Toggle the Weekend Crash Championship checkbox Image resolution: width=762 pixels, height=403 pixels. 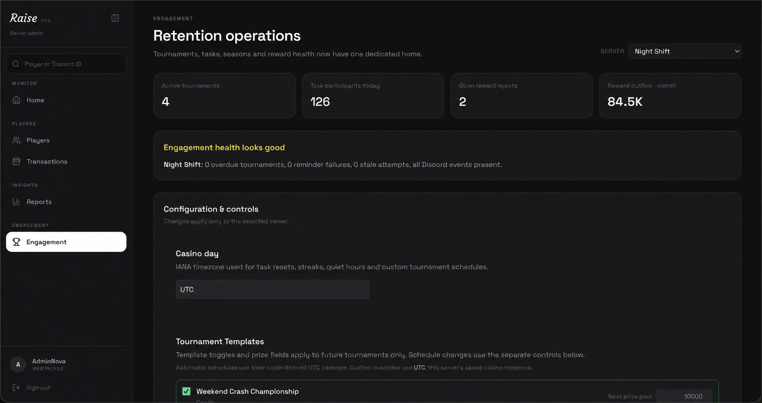[186, 391]
